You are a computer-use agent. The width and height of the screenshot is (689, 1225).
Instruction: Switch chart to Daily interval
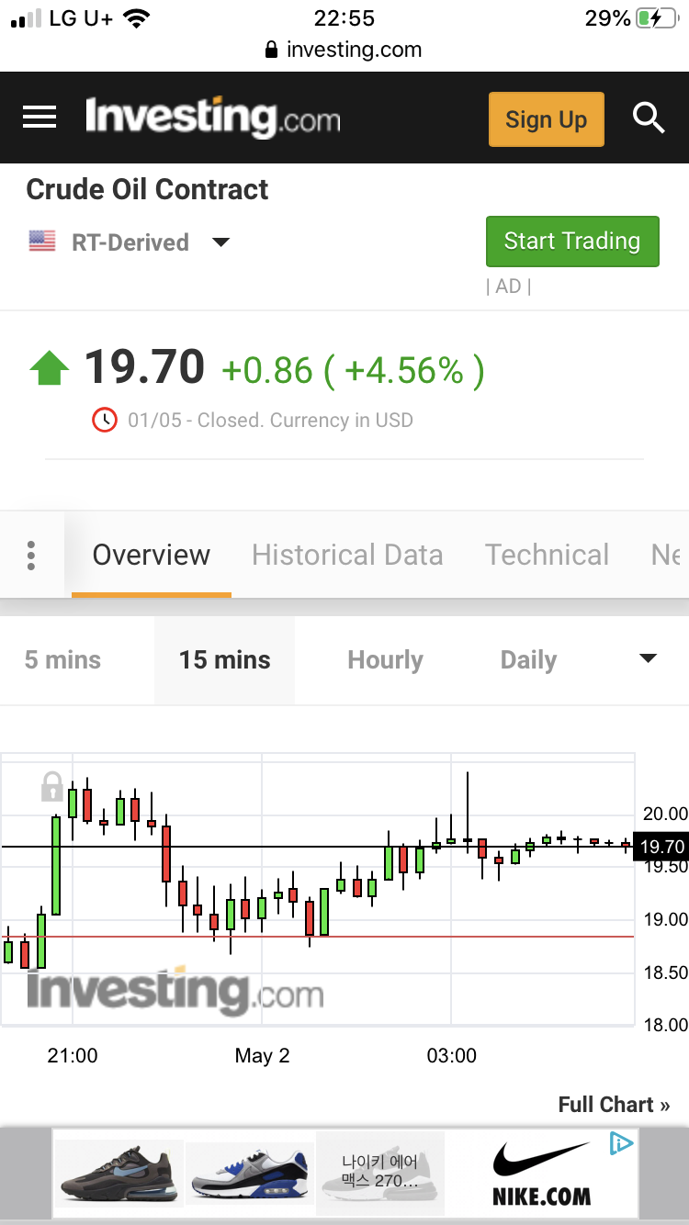tap(528, 660)
